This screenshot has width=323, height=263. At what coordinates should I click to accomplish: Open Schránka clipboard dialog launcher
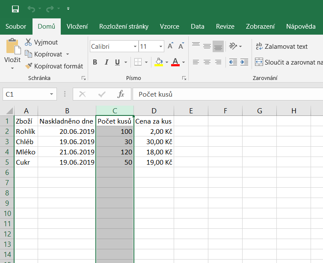tap(83, 78)
